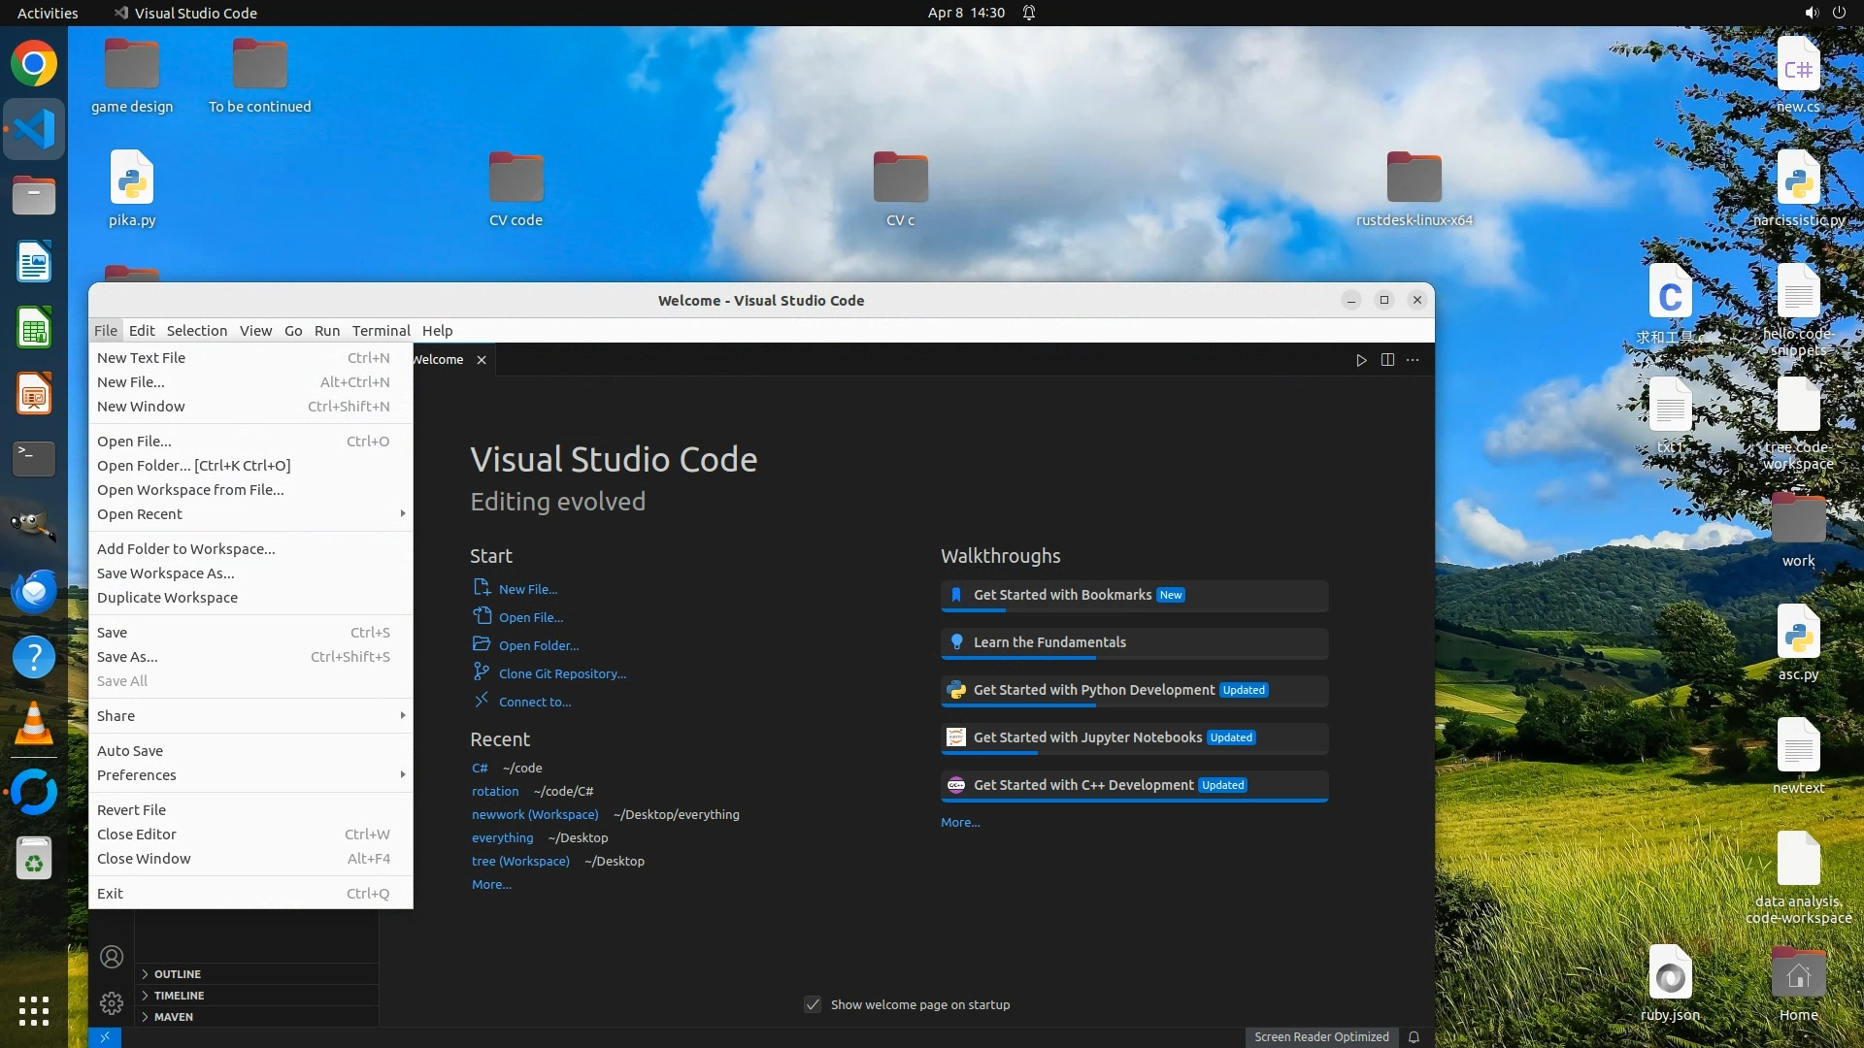Open the editor More Actions ellipsis
This screenshot has height=1048, width=1864.
click(x=1413, y=360)
